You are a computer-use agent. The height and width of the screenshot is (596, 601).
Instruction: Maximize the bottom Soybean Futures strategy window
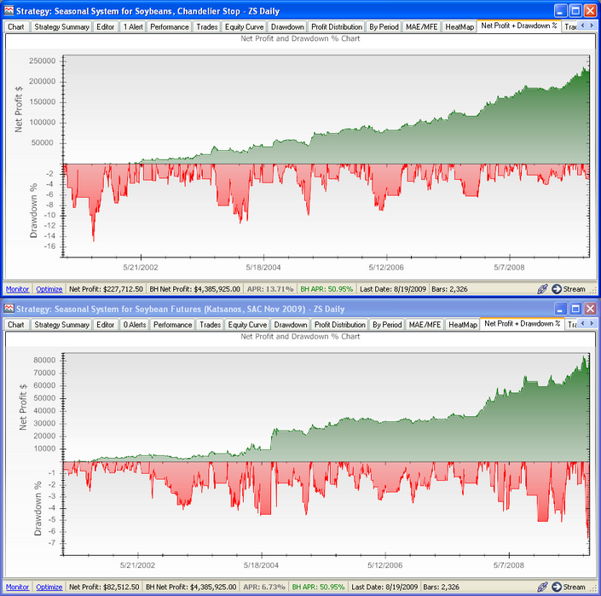coord(575,309)
